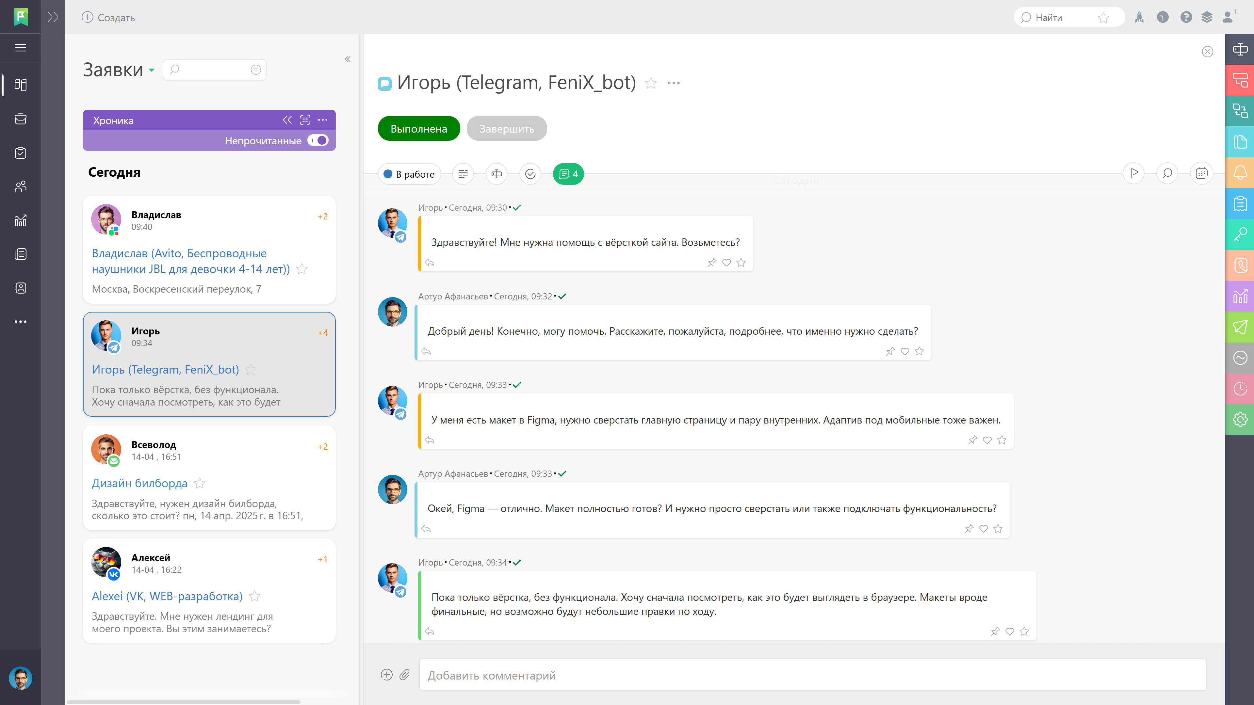
Task: Pin Igor's first message about вёрстка
Action: click(x=712, y=263)
